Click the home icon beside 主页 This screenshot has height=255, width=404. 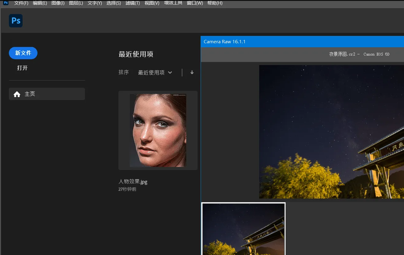coord(17,94)
